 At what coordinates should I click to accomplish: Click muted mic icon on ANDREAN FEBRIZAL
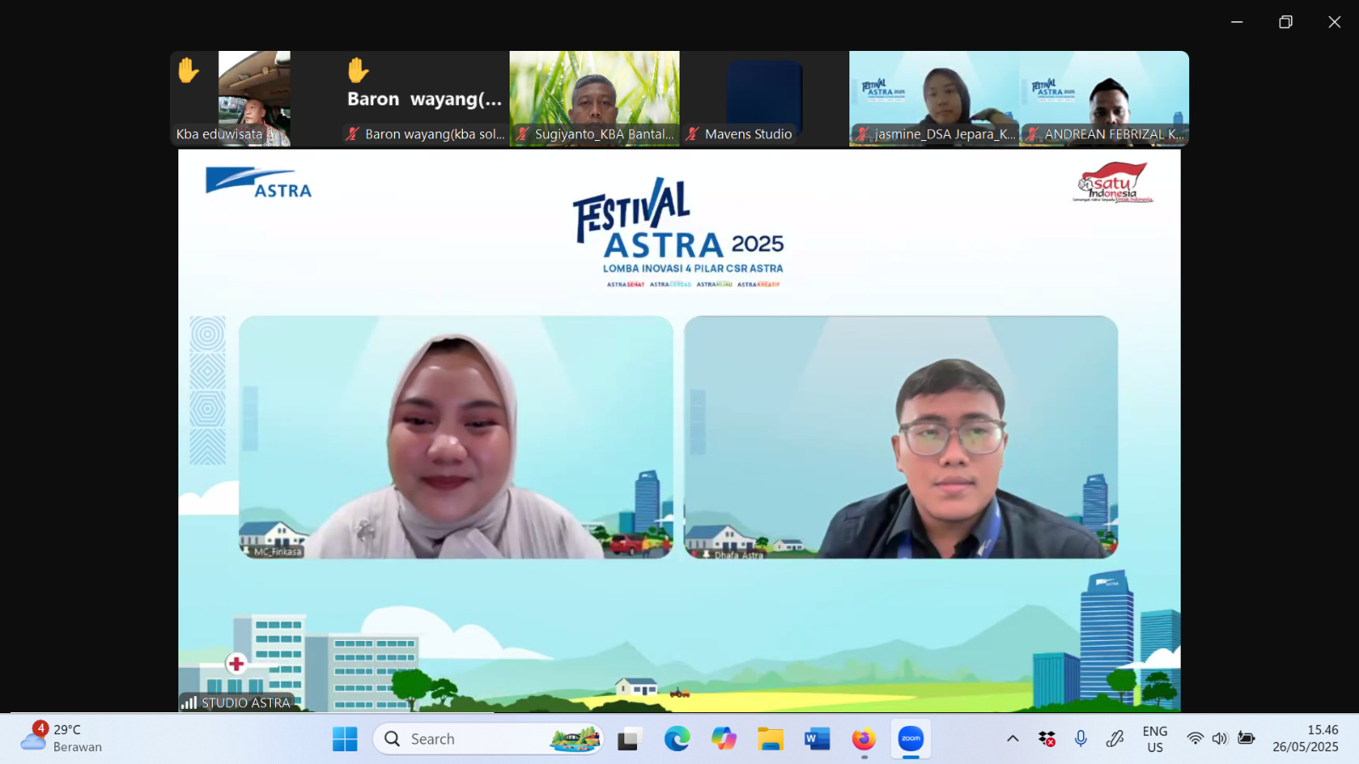(x=1033, y=134)
